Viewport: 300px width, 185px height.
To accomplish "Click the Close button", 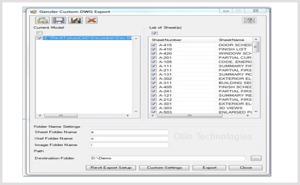I will (246, 168).
